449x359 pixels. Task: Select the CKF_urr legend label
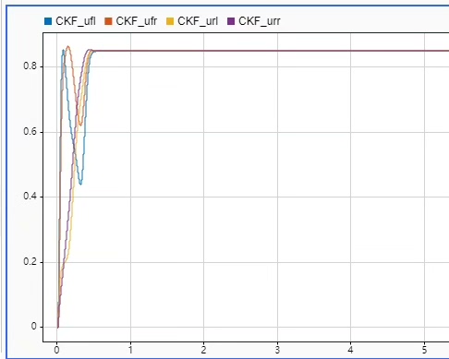tap(260, 21)
